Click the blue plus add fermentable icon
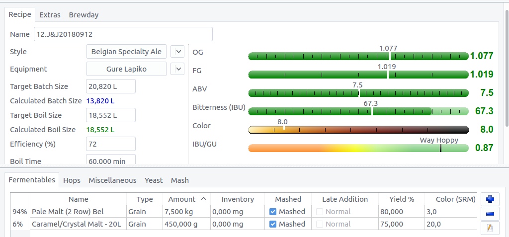This screenshot has height=237, width=509. tap(490, 199)
